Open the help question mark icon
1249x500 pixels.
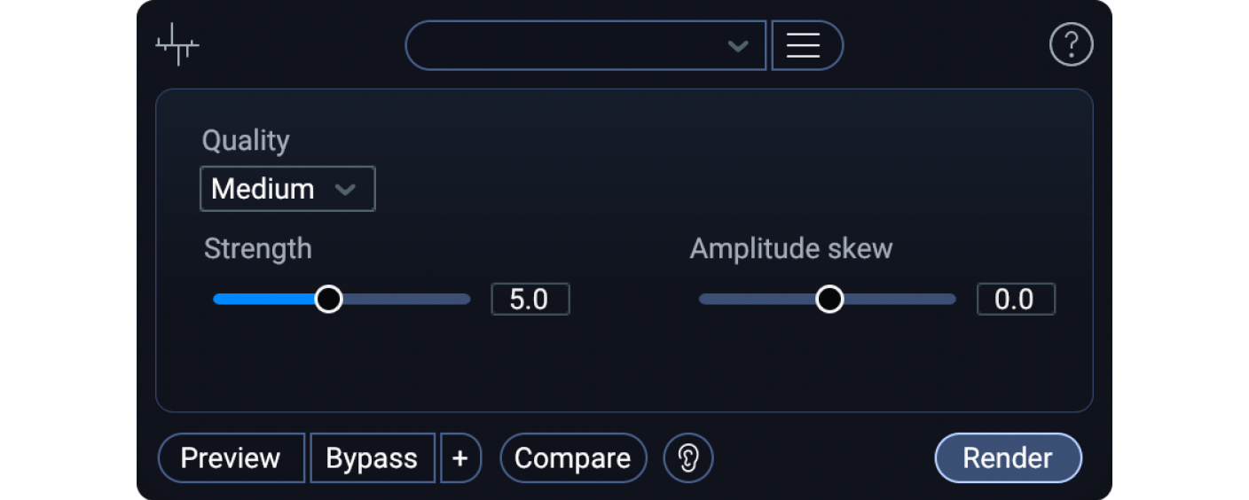(x=1071, y=44)
